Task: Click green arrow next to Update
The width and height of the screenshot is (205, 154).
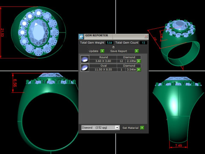Action: tap(102, 51)
